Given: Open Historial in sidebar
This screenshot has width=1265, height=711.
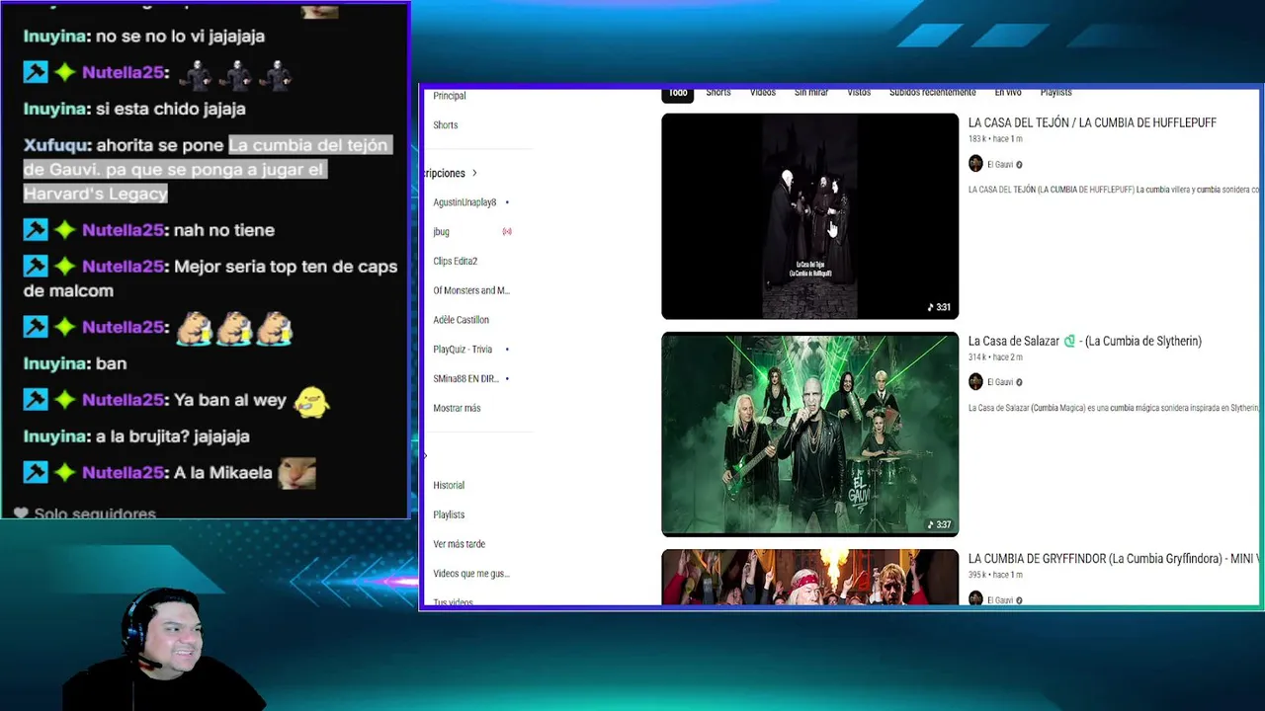Looking at the screenshot, I should 449,486.
